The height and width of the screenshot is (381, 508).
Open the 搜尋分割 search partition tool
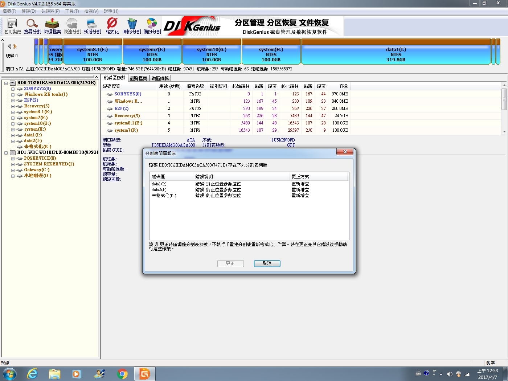pos(32,26)
